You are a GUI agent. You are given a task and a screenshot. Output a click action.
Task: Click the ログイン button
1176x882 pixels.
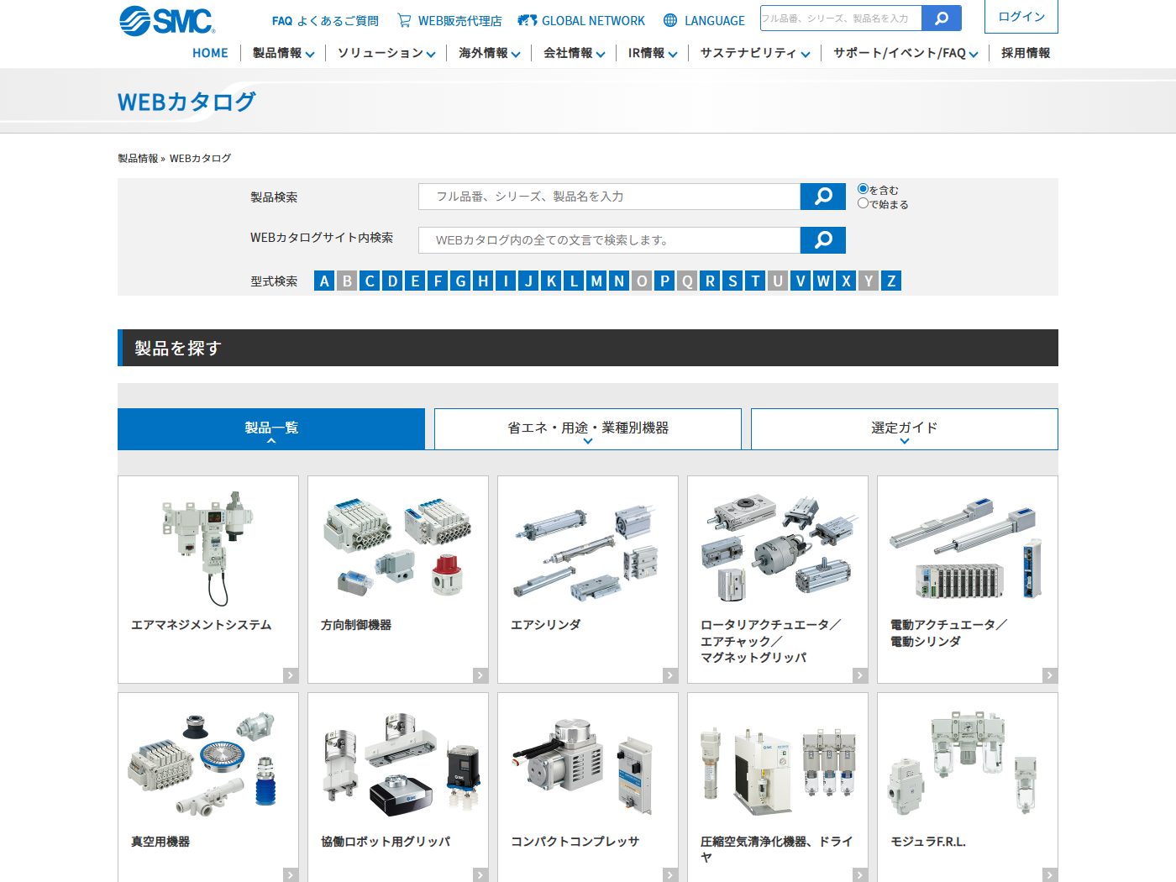(1021, 17)
